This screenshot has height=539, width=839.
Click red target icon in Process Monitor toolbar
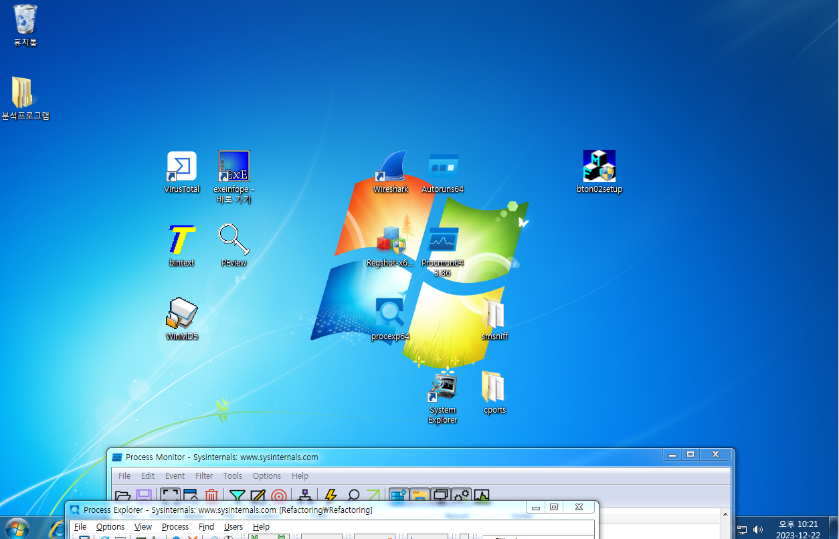tap(279, 496)
